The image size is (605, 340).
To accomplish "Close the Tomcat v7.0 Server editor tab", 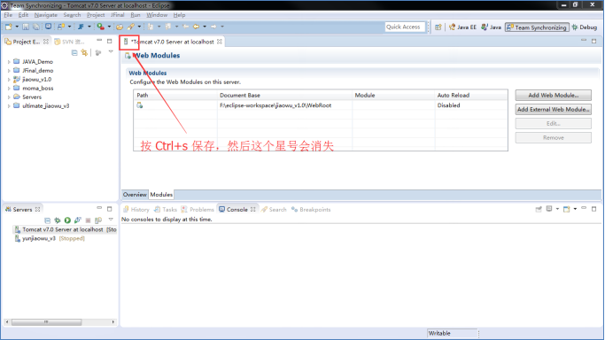I will pyautogui.click(x=219, y=42).
